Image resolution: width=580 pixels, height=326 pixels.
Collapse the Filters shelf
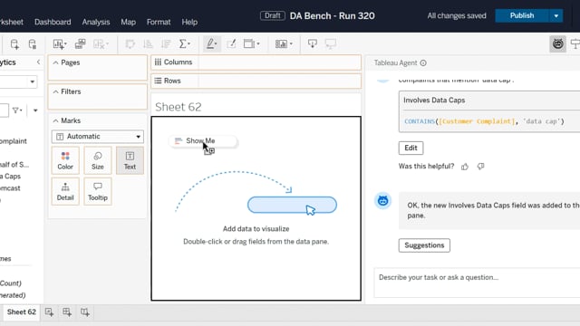(x=55, y=91)
